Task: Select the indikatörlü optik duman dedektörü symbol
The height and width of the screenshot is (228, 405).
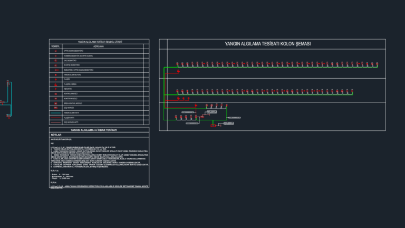Action: pos(56,70)
